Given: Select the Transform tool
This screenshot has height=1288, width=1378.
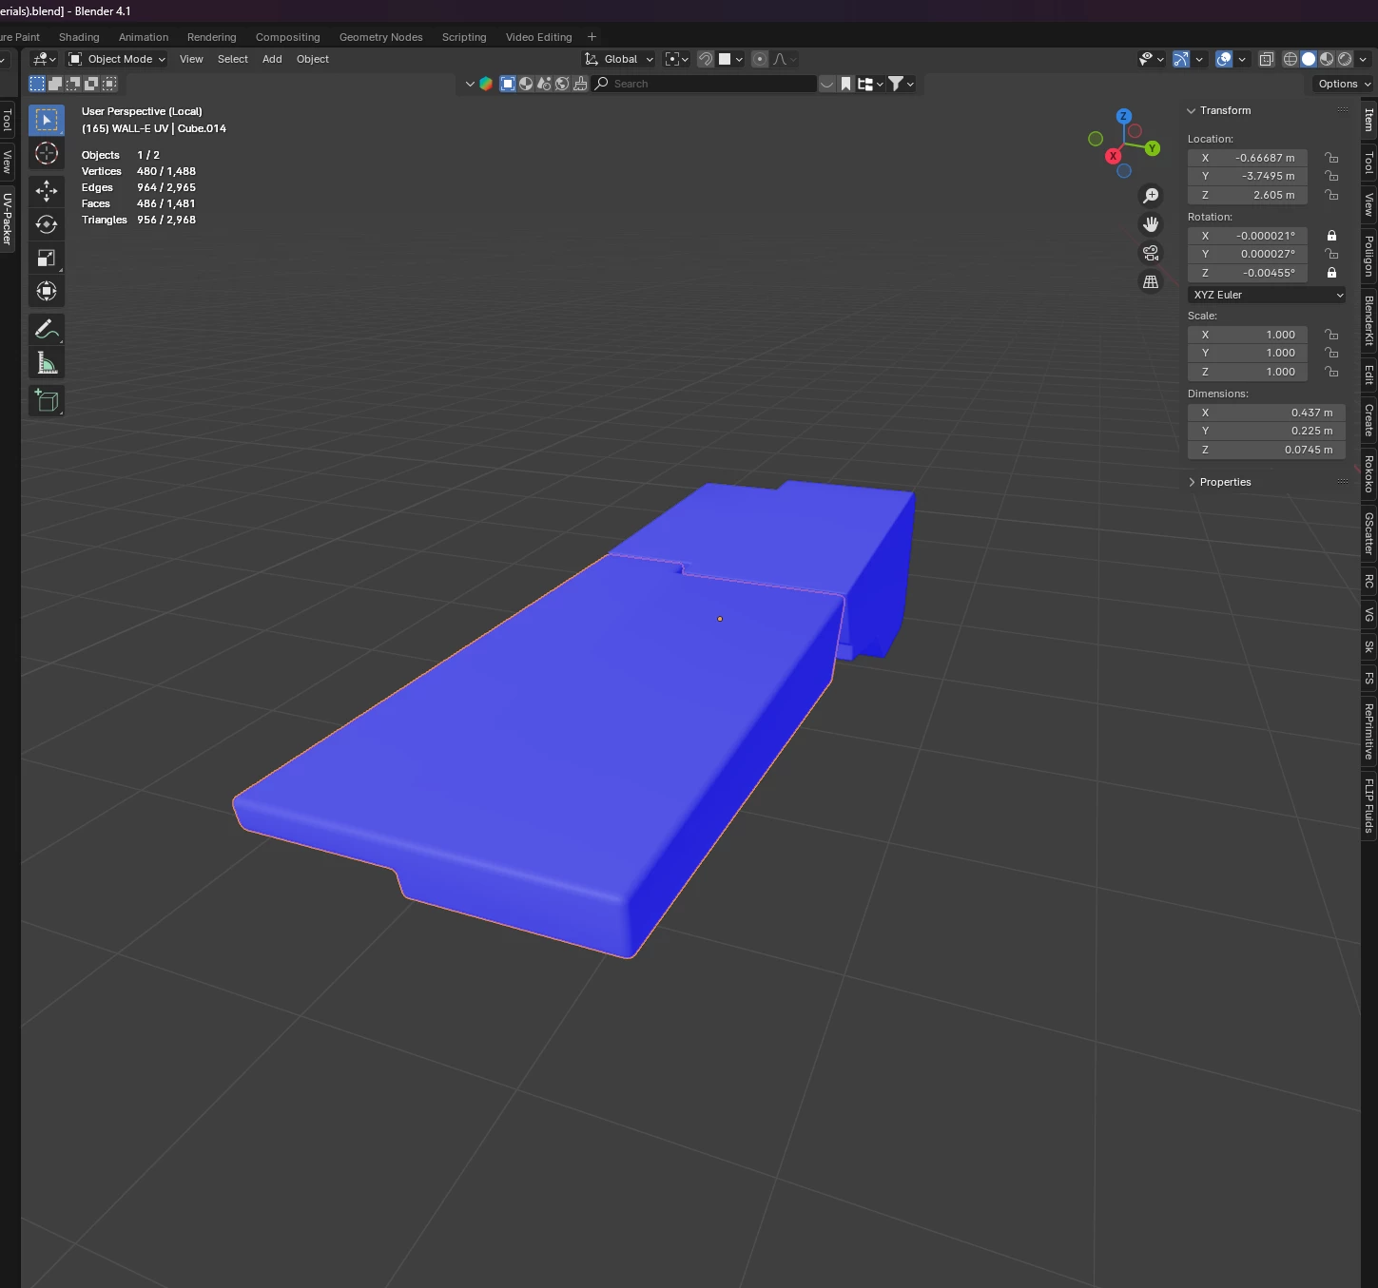Looking at the screenshot, I should pos(47,291).
